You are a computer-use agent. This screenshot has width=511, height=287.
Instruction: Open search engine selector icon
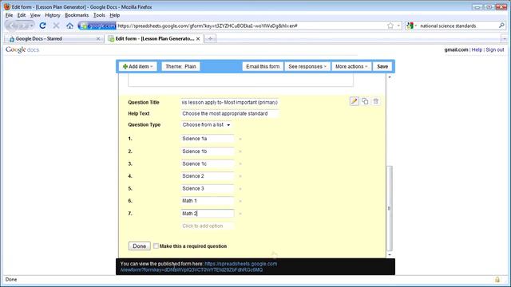click(x=412, y=26)
